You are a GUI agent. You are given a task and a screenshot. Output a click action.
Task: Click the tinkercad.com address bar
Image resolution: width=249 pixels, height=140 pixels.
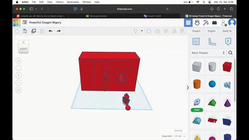click(x=124, y=9)
